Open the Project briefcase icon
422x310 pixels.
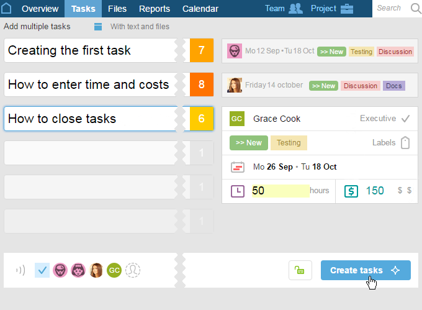(x=347, y=9)
